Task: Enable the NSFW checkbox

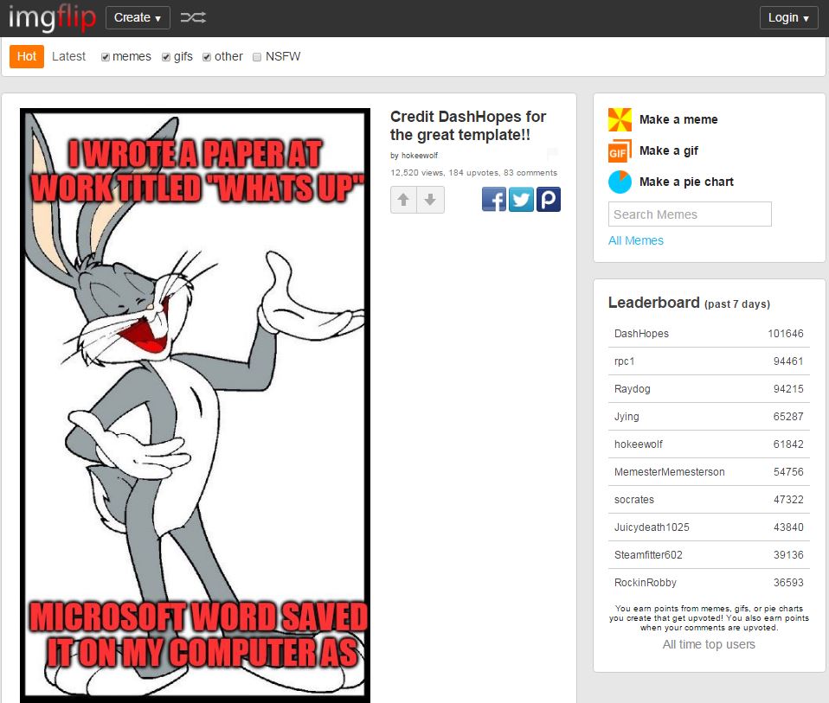Action: pos(257,57)
